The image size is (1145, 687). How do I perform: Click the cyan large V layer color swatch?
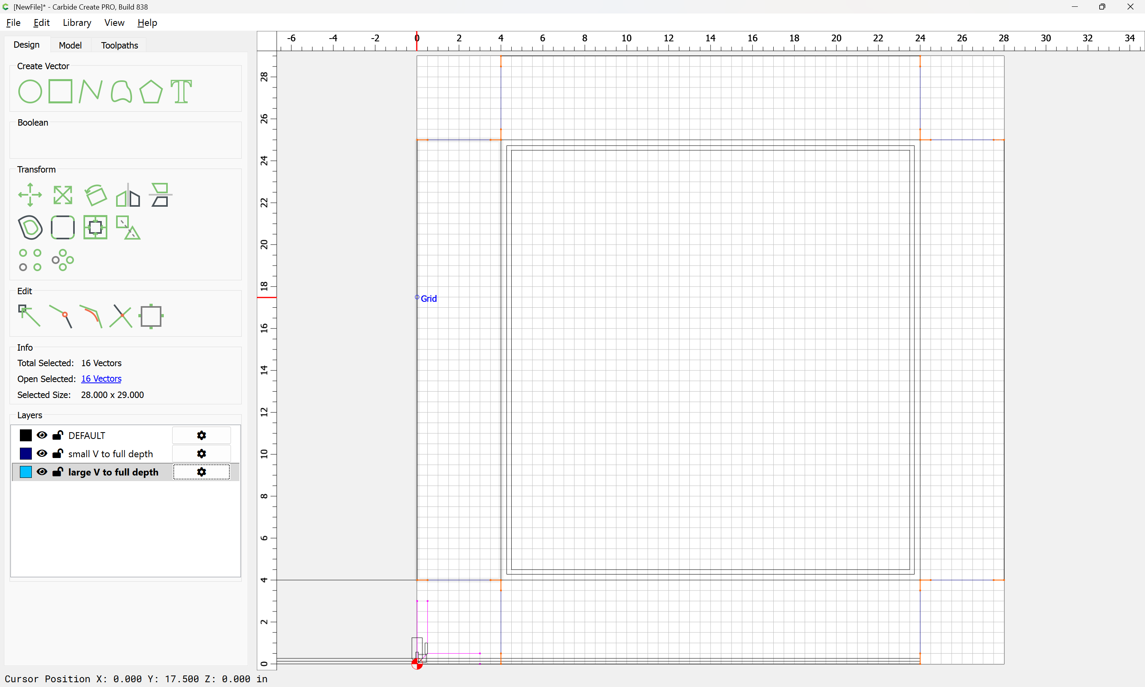click(x=26, y=472)
